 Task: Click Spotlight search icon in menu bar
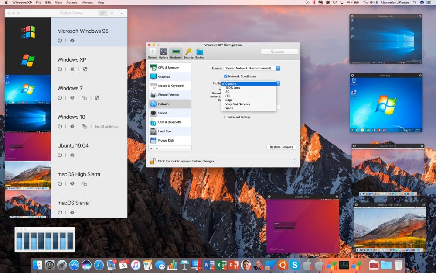415,3
